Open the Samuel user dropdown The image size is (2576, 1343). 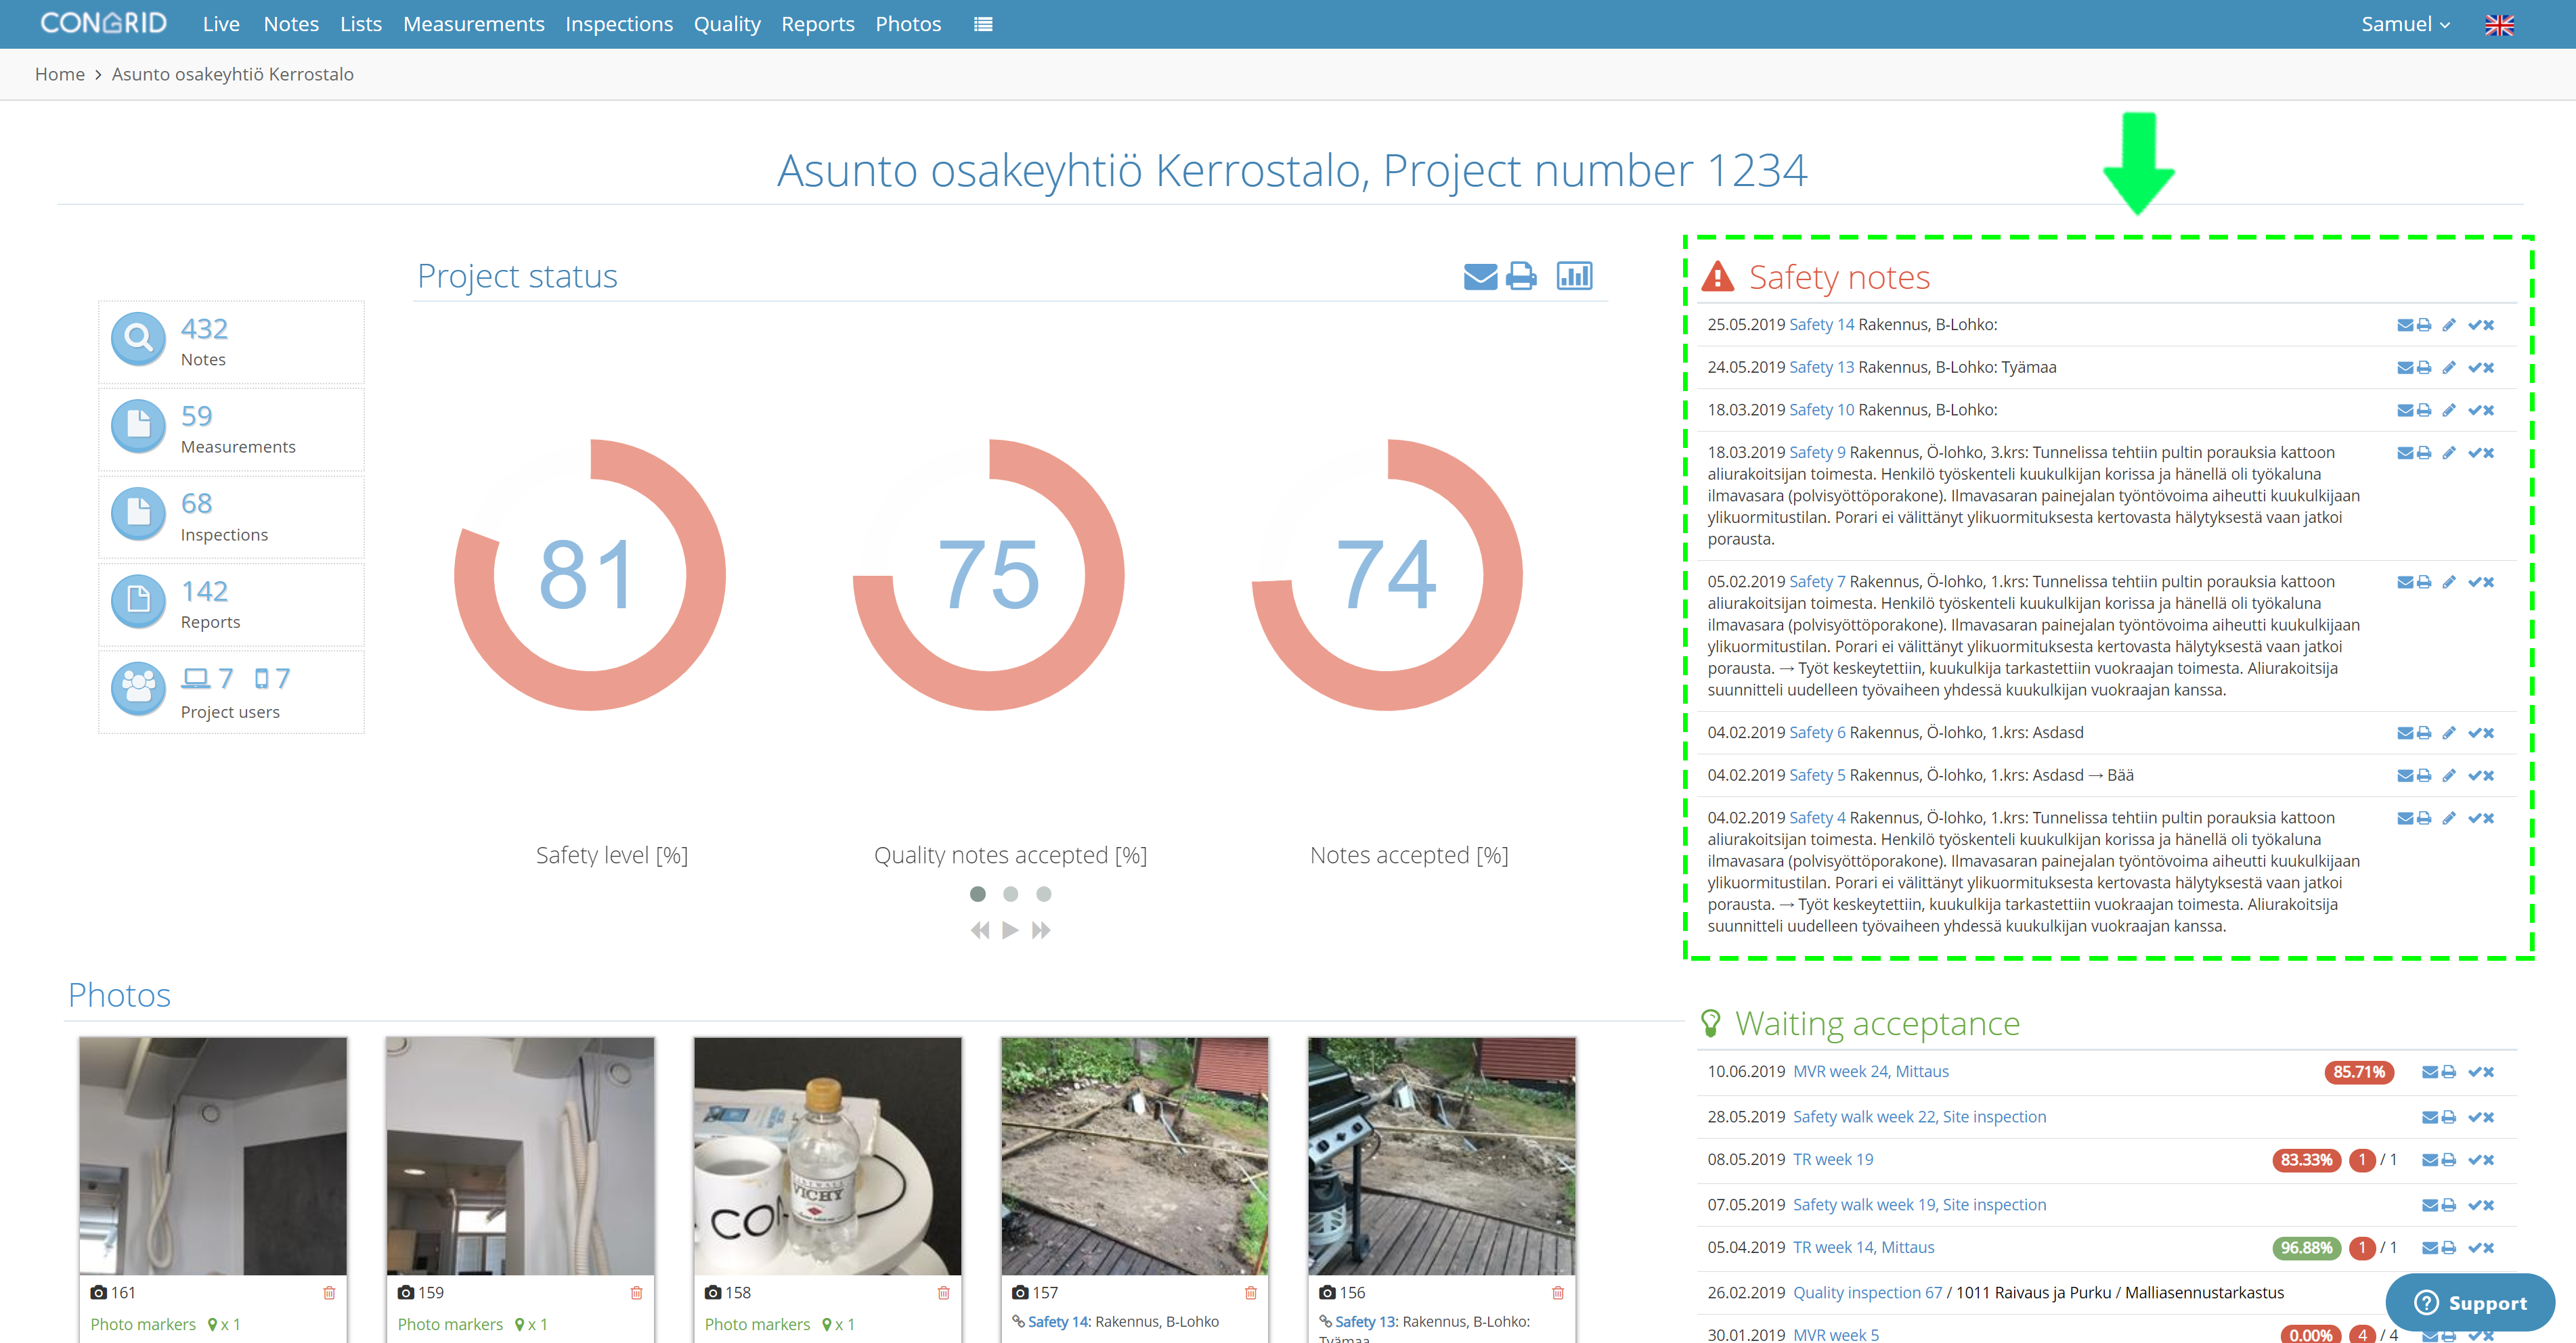click(2405, 24)
